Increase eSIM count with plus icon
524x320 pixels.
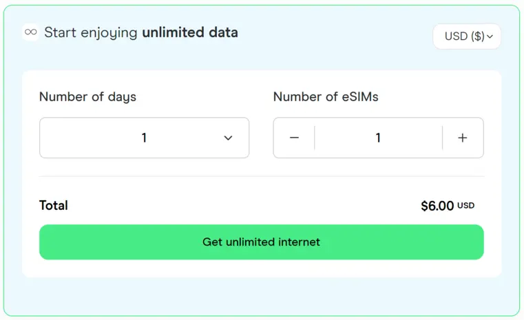pyautogui.click(x=463, y=138)
